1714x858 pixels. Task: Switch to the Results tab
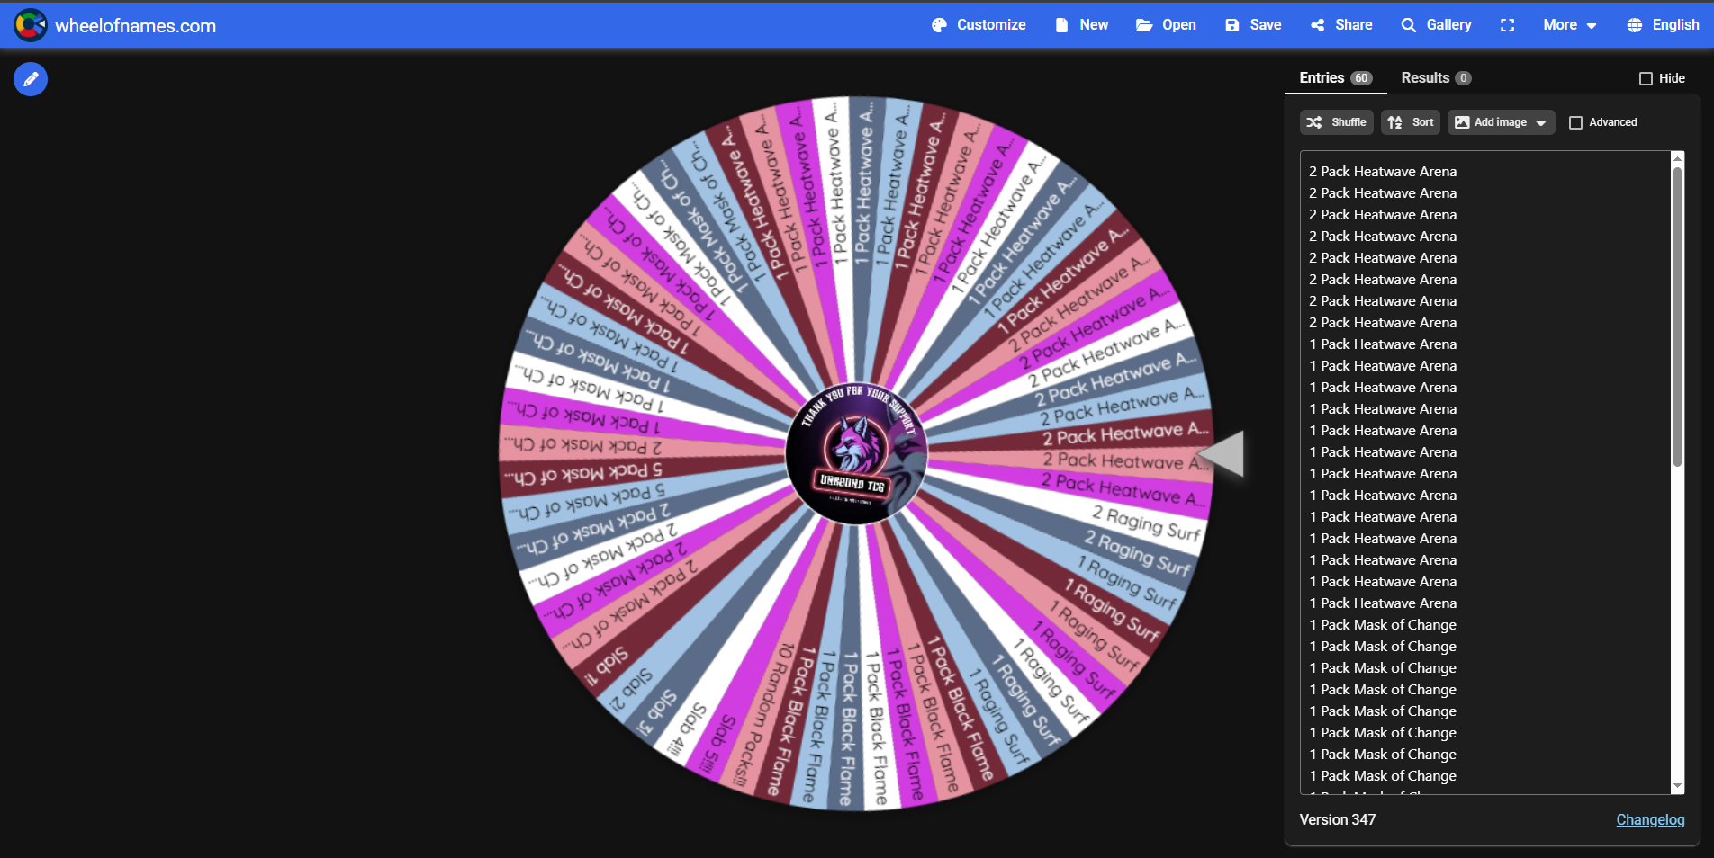tap(1436, 78)
